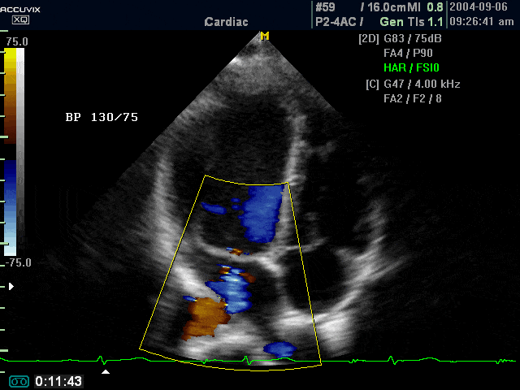
Task: Click the 16.0cm depth readout
Action: coord(387,7)
